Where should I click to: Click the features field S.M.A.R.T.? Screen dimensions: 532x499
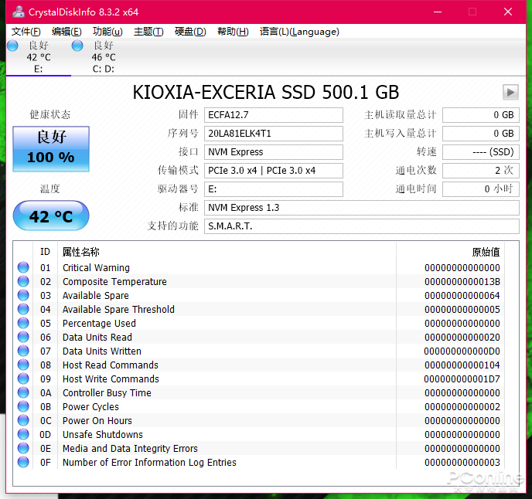pos(362,226)
